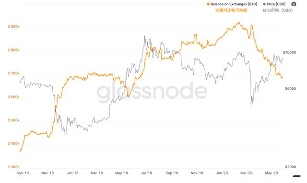The width and height of the screenshot is (307, 183).
Task: Select the gray BTC价格 (USD) annotation
Action: click(278, 11)
